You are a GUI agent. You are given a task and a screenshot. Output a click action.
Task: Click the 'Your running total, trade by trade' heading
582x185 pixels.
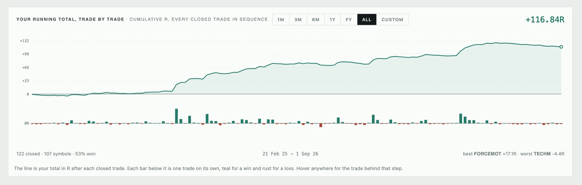[70, 19]
